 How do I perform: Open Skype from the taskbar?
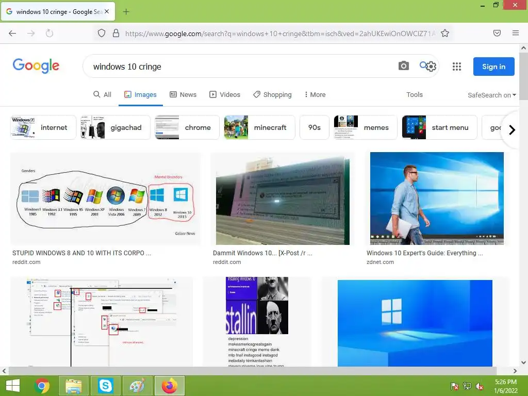(x=105, y=386)
